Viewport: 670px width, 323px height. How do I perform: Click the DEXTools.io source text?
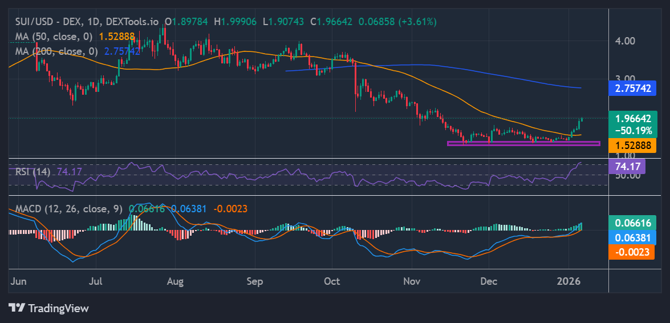tap(133, 22)
